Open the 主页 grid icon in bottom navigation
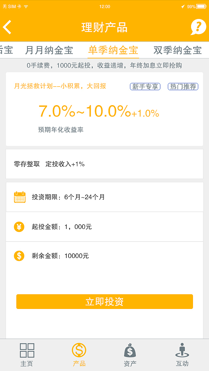 tap(26, 350)
